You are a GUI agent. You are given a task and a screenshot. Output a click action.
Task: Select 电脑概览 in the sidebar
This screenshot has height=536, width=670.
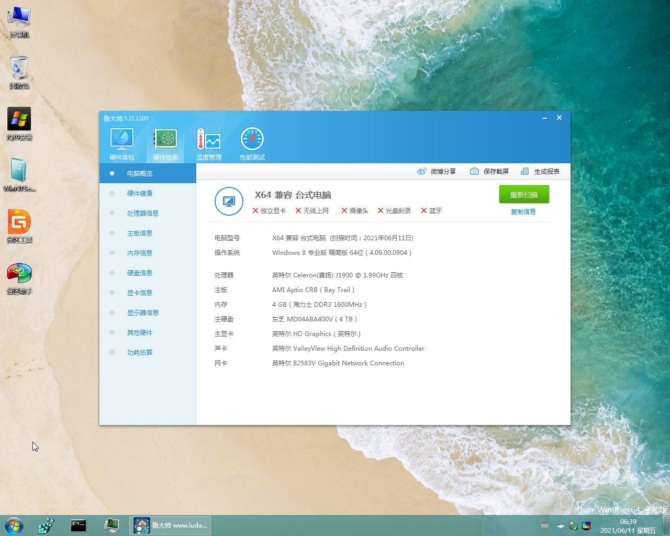(x=148, y=173)
